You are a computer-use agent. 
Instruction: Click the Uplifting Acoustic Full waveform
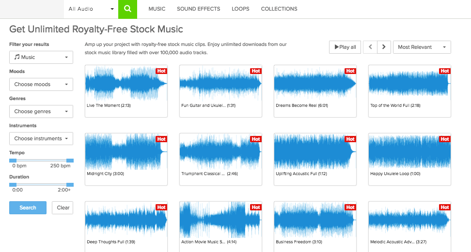pos(315,151)
